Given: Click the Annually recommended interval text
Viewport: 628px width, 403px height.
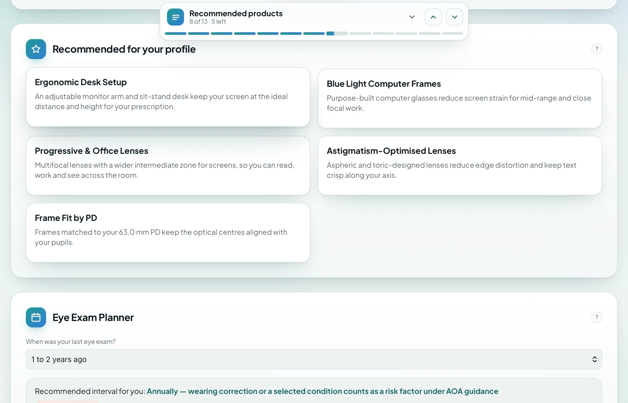Looking at the screenshot, I should tap(322, 391).
